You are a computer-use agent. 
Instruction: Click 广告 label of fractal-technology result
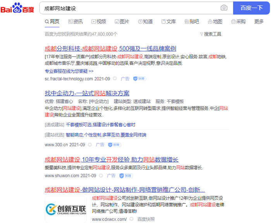coord(125,79)
